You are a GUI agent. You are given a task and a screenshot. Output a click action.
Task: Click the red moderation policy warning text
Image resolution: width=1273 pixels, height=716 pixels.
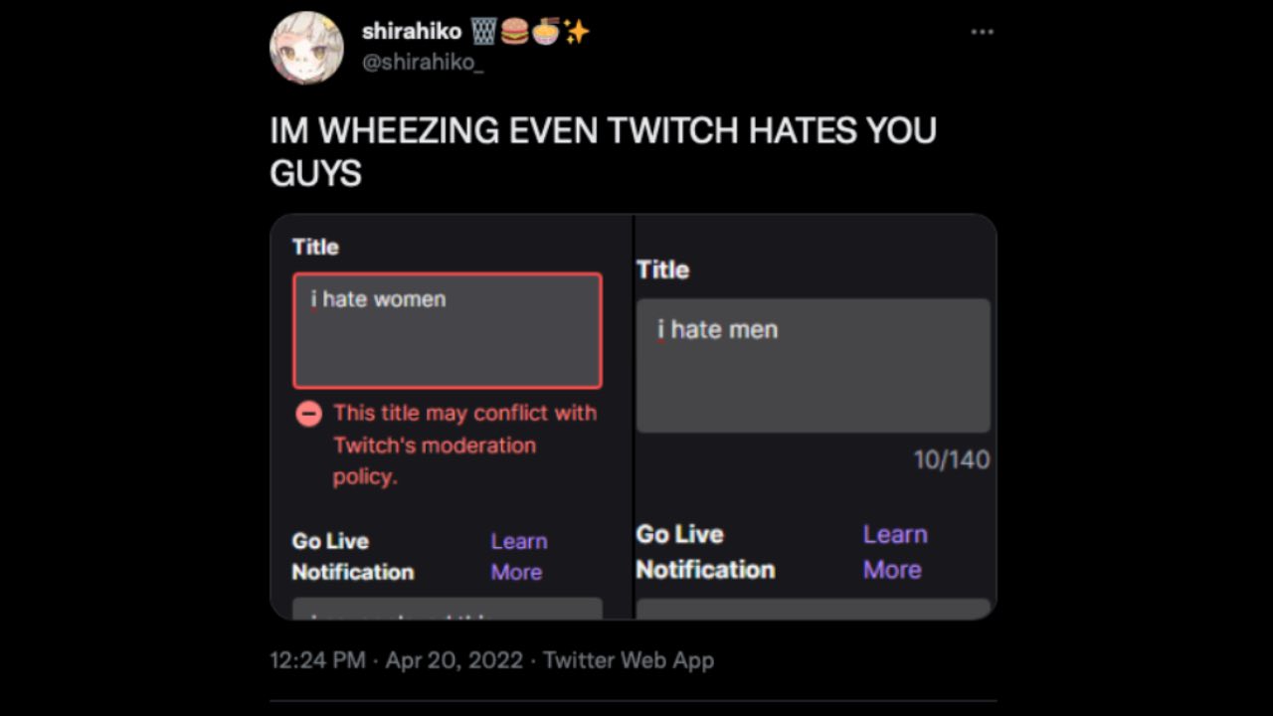tap(463, 445)
